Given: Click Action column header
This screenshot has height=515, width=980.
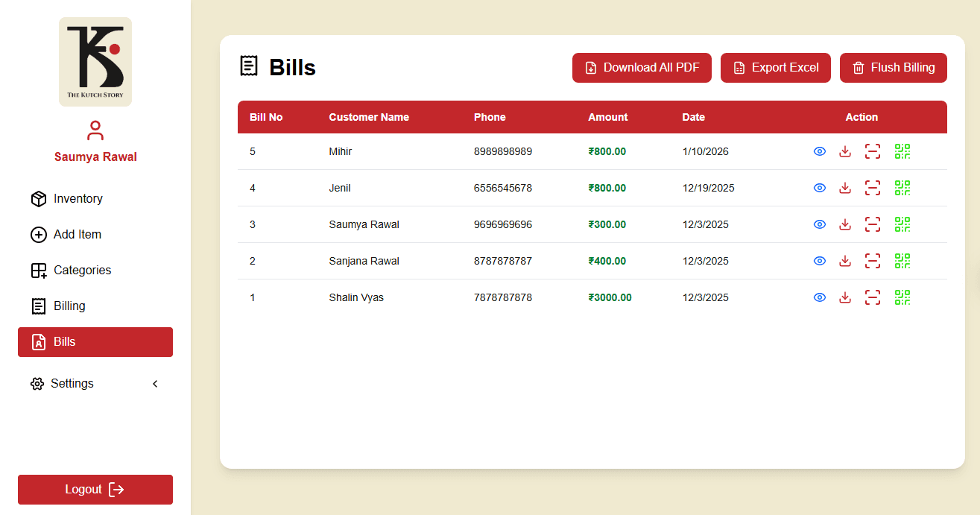Looking at the screenshot, I should (862, 117).
